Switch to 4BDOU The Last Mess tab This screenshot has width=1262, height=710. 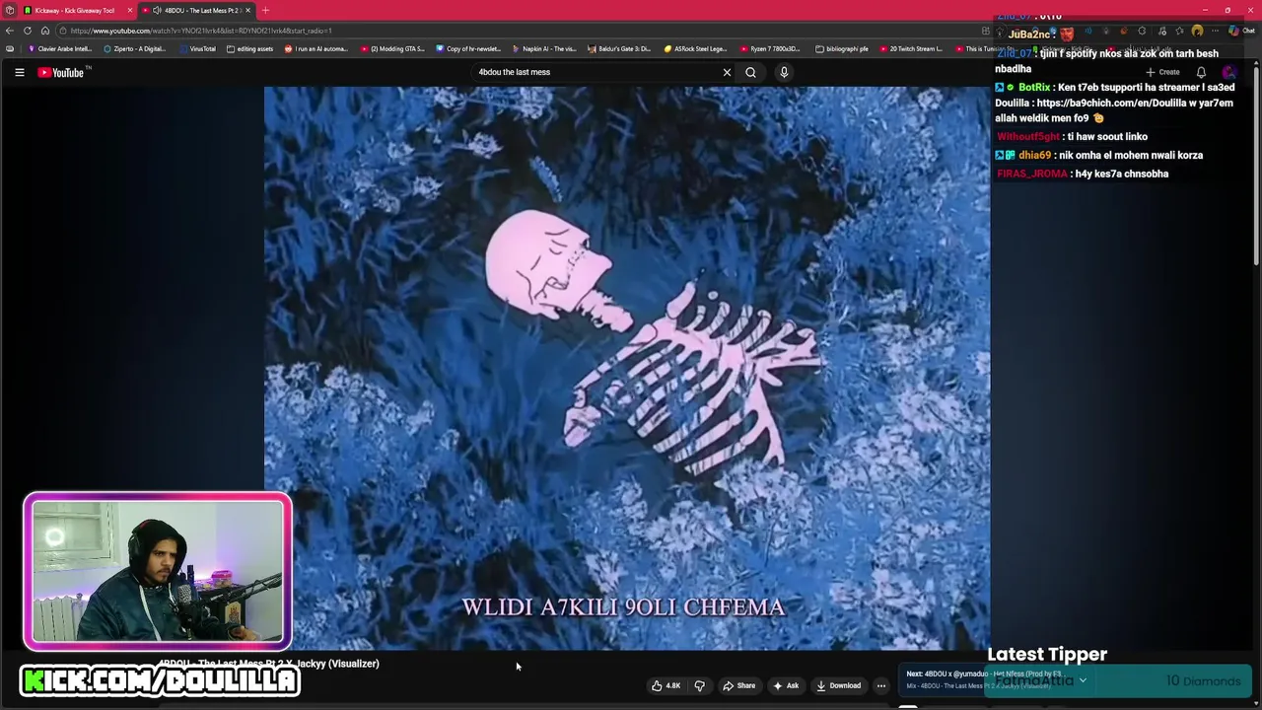[197, 10]
